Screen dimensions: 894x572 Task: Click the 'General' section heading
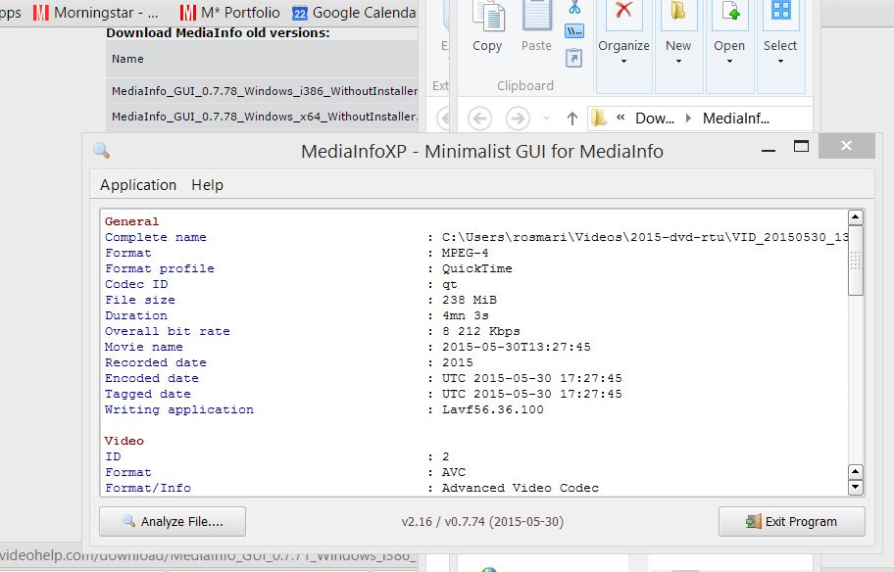coord(131,221)
